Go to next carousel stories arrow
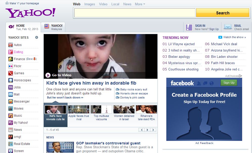This screenshot has width=252, height=153. [x=147, y=130]
